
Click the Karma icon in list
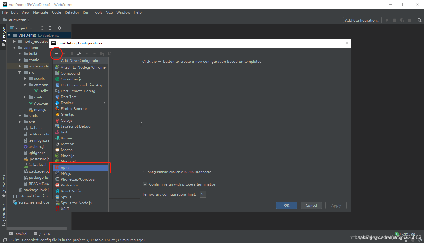57,138
